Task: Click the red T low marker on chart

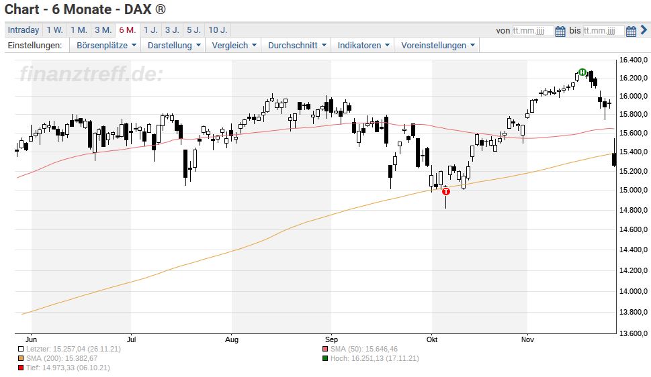Action: (446, 192)
